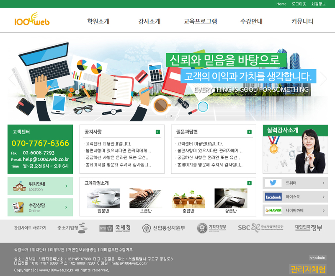The height and width of the screenshot is (276, 335).
Task: Expand 교육과정소개 with the green plus
Action: [x=250, y=183]
